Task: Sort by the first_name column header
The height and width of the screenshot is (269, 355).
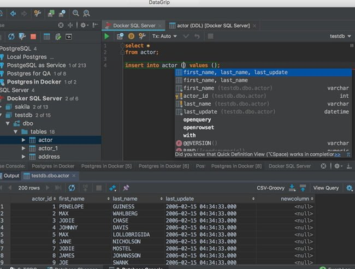Action: pos(84,199)
